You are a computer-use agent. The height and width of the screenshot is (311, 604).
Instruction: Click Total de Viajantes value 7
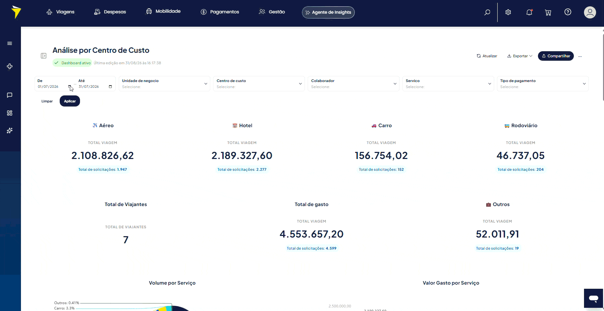tap(126, 240)
